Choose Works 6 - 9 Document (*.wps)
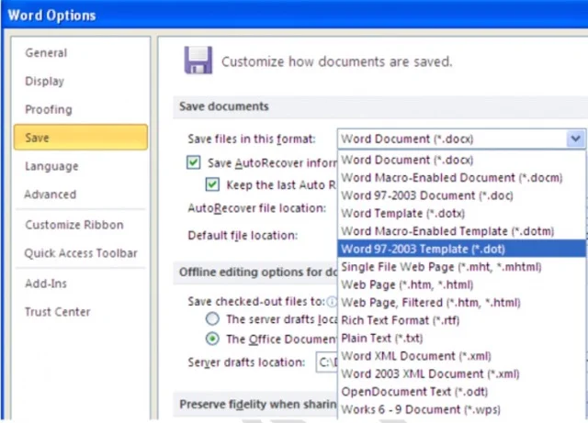 [461, 409]
